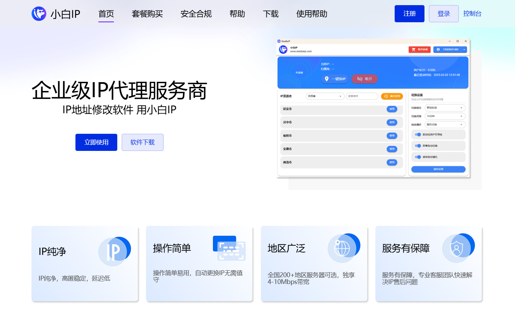Click the 服务有保障 shield icon

point(458,248)
